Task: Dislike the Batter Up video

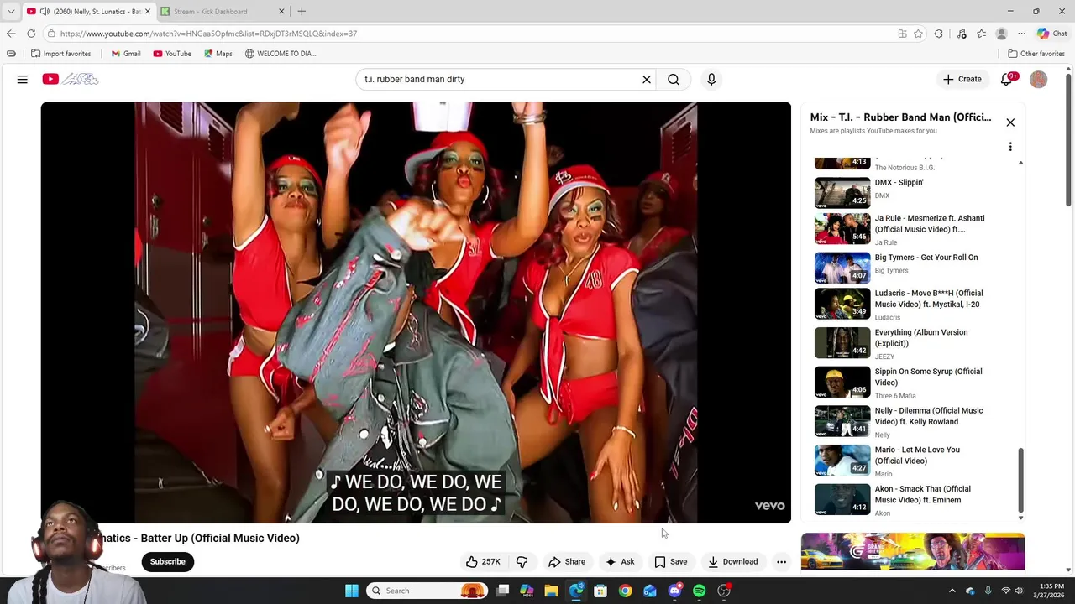Action: [x=522, y=561]
